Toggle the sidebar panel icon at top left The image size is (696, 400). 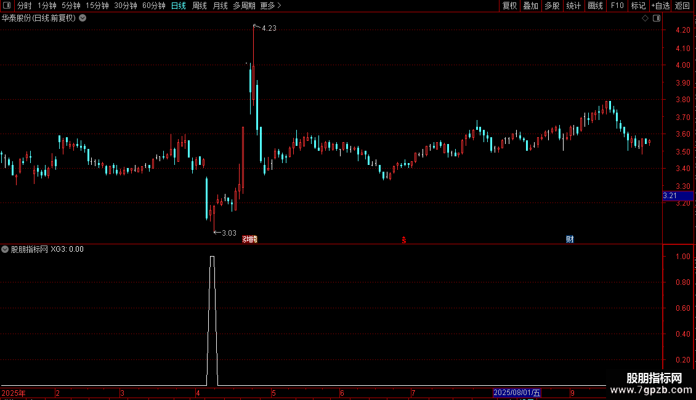point(7,6)
